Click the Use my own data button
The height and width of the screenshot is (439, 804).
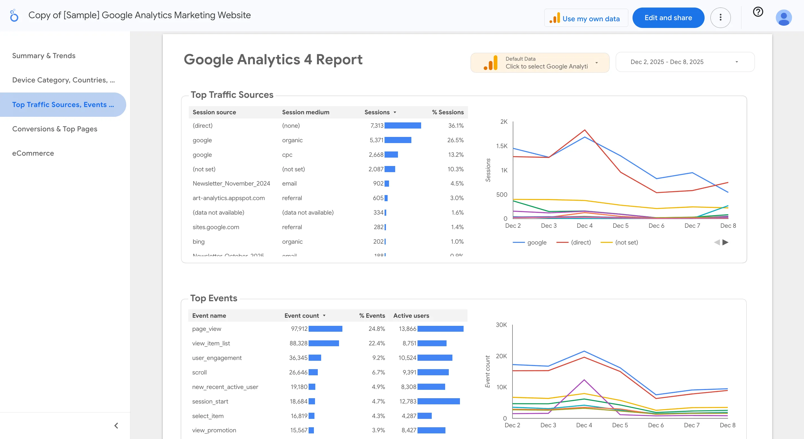(586, 18)
